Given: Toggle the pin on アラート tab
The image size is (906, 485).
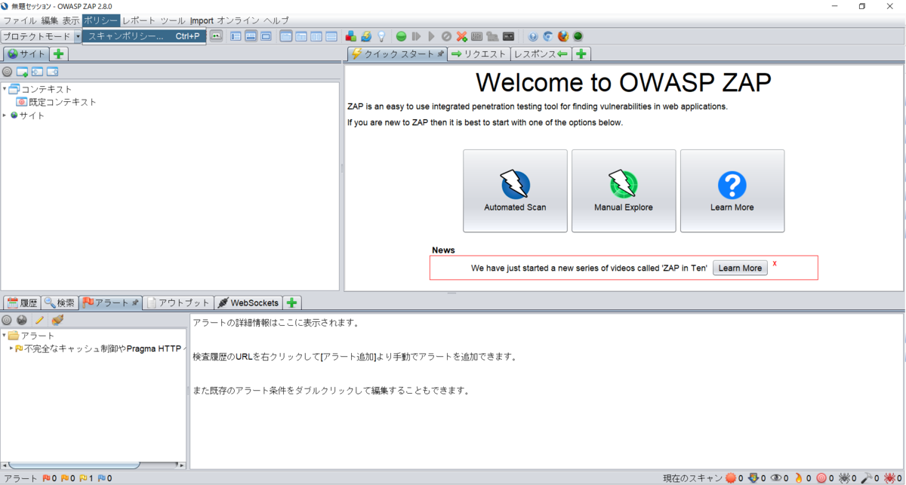Looking at the screenshot, I should [135, 302].
